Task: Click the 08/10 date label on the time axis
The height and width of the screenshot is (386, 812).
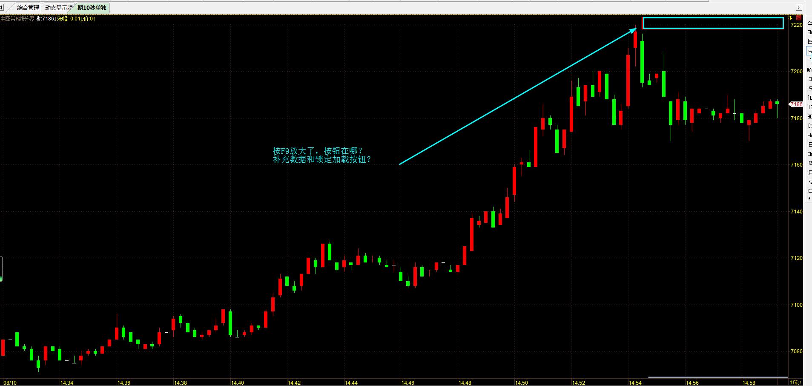Action: point(10,383)
